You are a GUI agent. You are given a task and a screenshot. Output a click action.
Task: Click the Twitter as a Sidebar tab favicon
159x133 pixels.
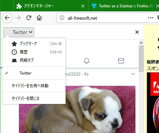click(x=94, y=6)
